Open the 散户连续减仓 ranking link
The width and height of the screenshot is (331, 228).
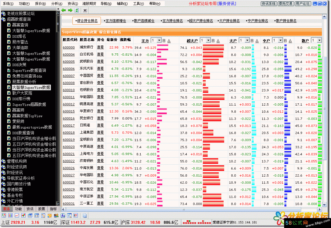(144, 21)
